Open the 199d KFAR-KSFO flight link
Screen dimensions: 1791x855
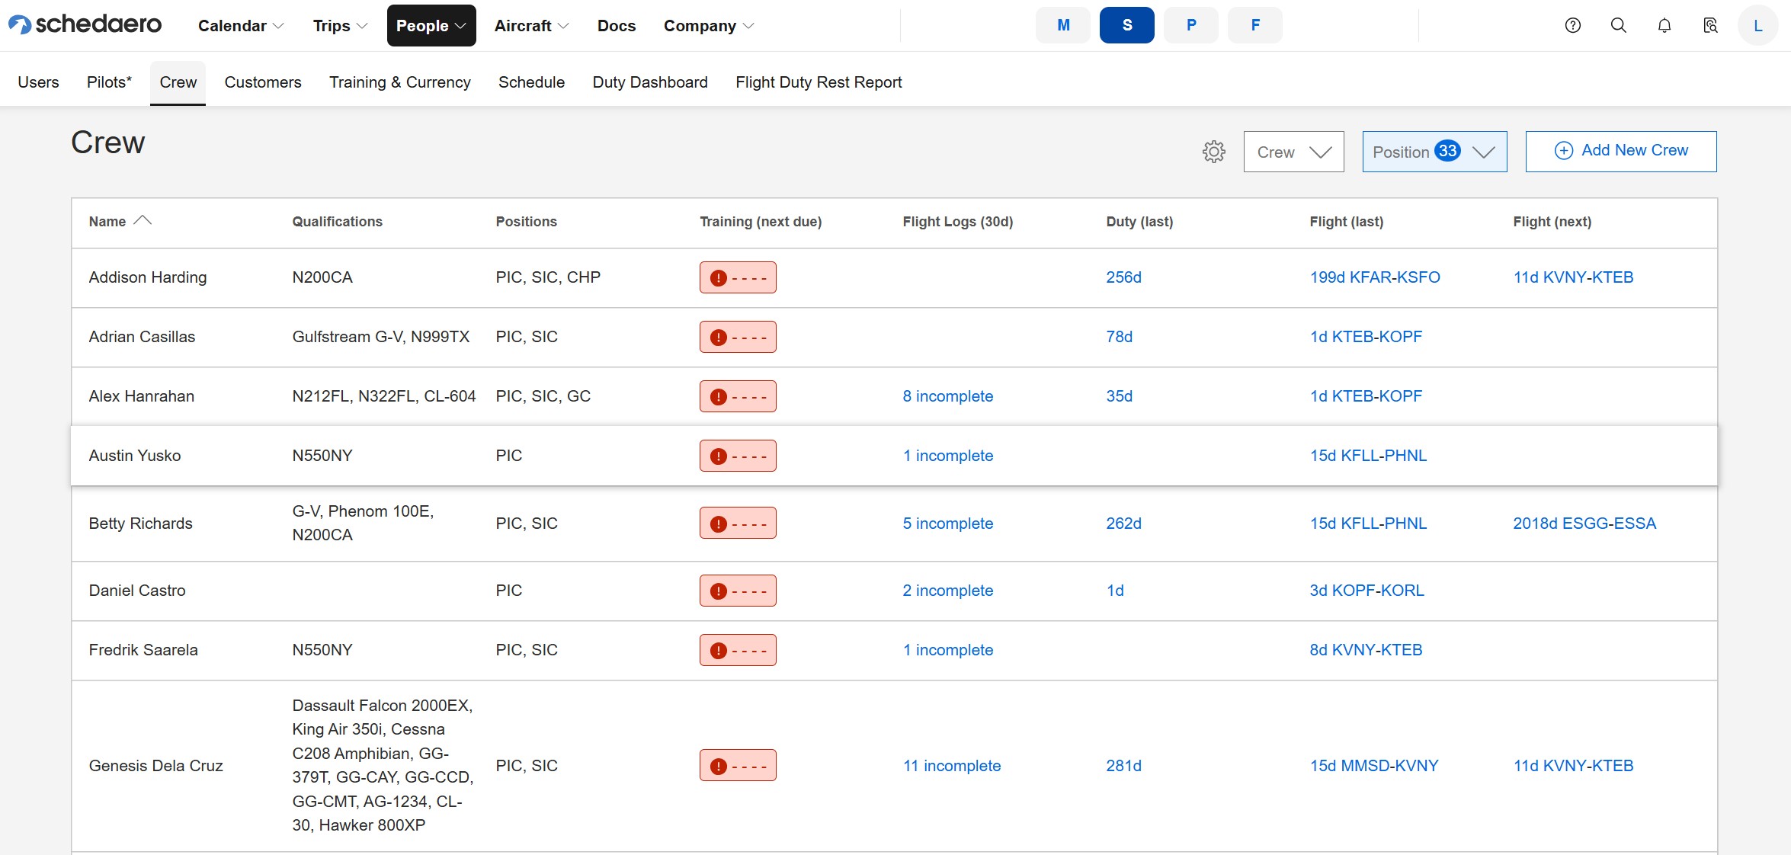[1375, 277]
